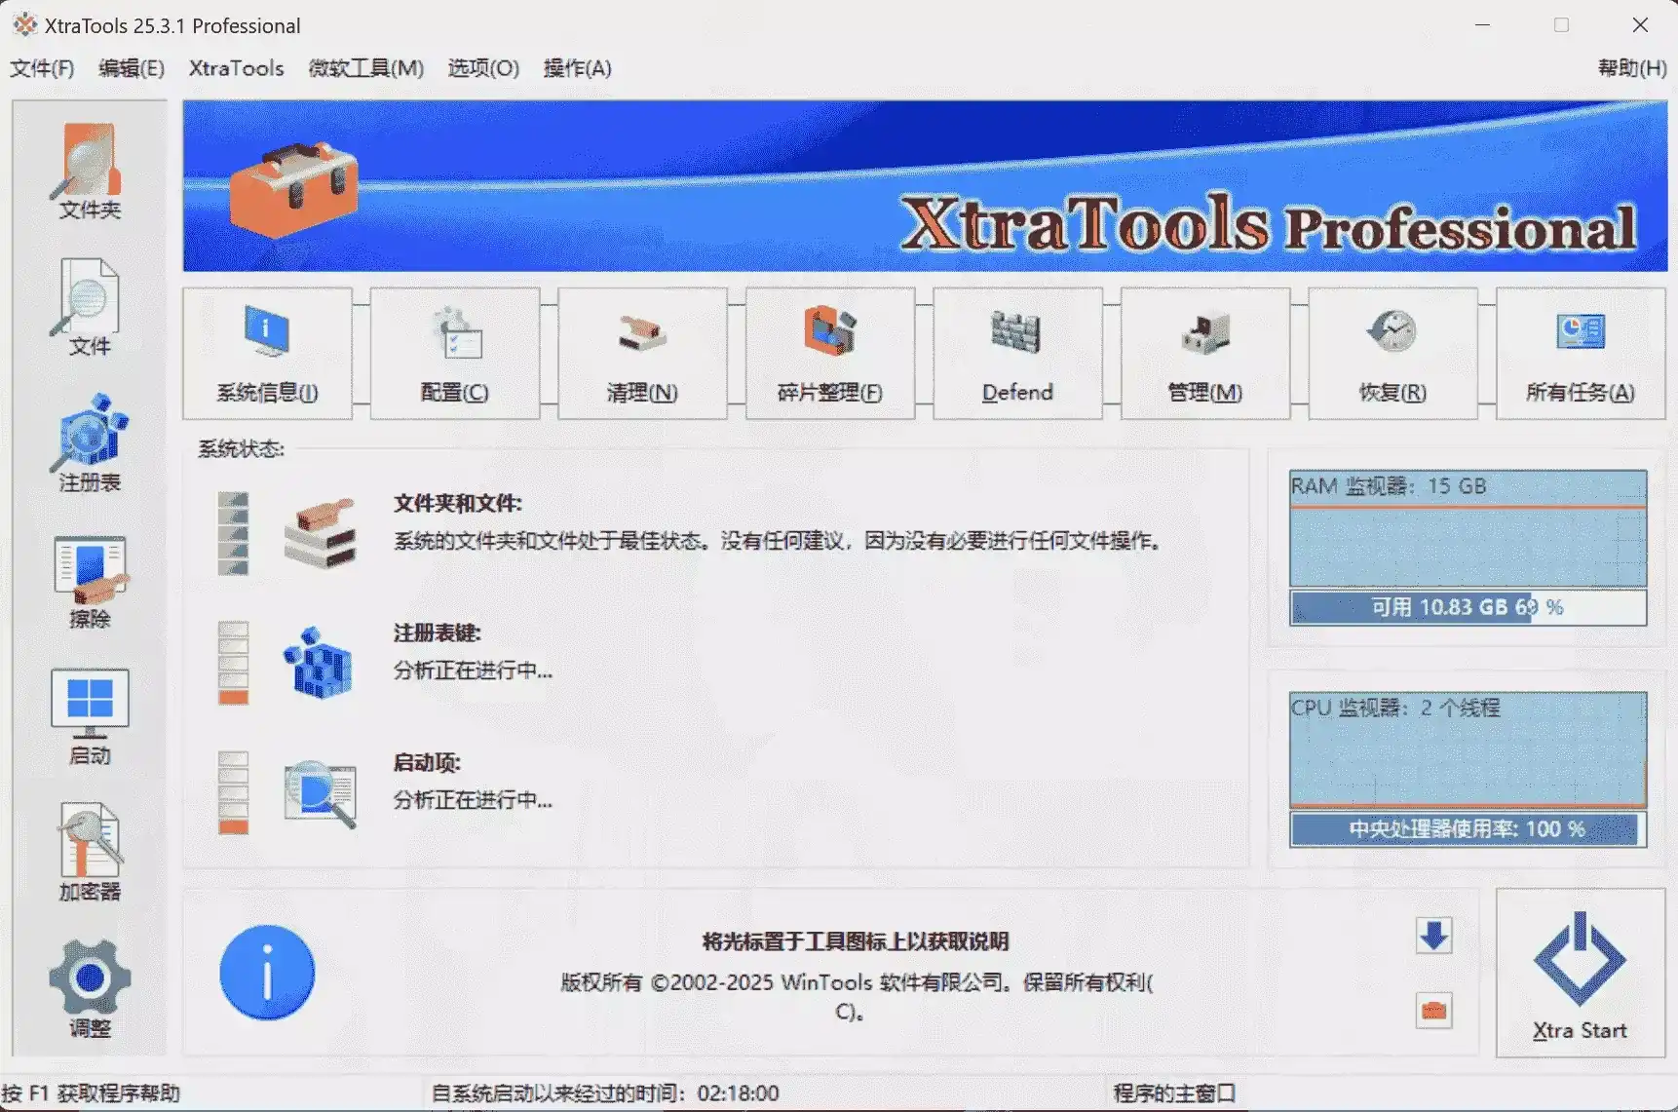Image resolution: width=1678 pixels, height=1112 pixels.
Task: Click the XtraTools app icon in title bar
Action: click(x=24, y=24)
